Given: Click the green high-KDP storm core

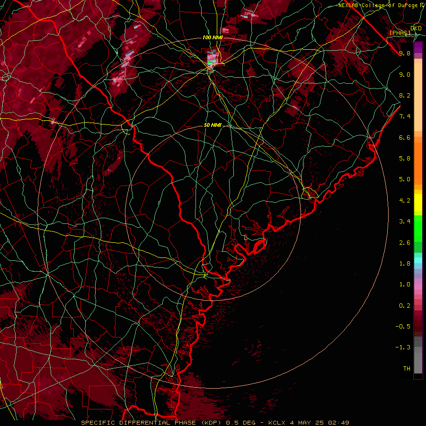Looking at the screenshot, I should [x=210, y=62].
